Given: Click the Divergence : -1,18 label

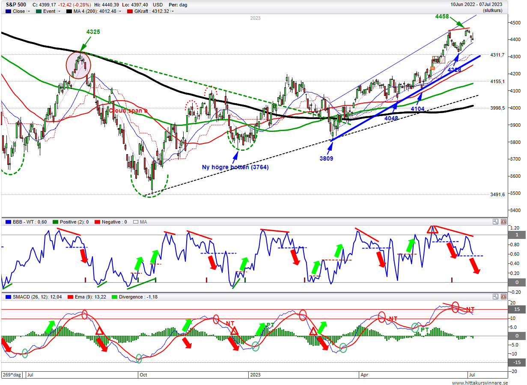Looking at the screenshot, I should click(138, 296).
